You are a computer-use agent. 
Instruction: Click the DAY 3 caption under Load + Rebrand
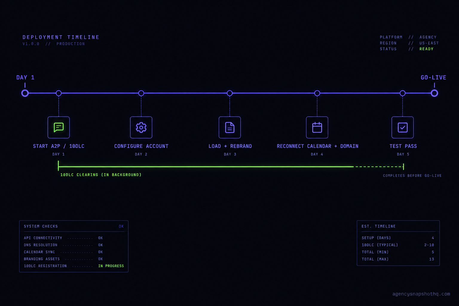(230, 154)
